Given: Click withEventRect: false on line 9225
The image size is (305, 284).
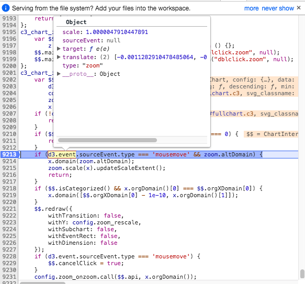Looking at the screenshot, I should 84,236.
